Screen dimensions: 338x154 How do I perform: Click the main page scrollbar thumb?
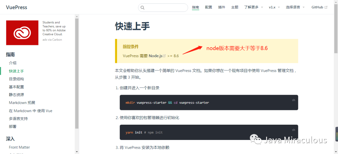(x=336, y=28)
